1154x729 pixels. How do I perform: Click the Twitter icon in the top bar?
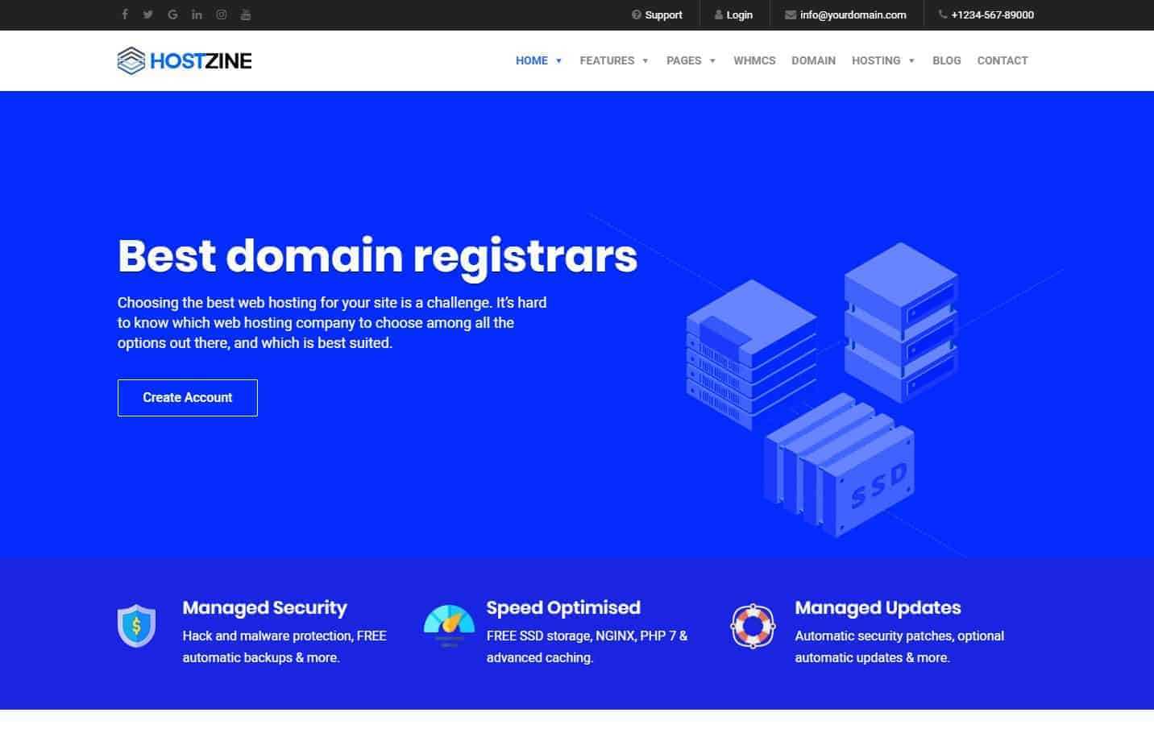(148, 14)
